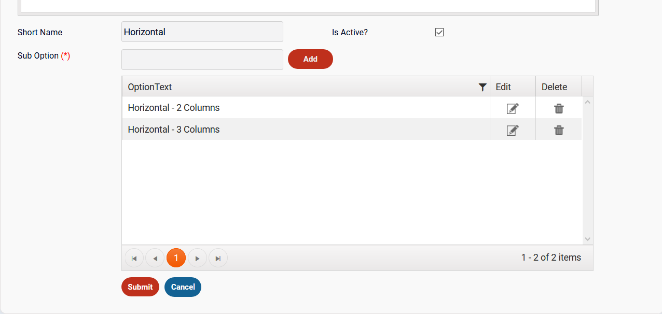
Task: Open the OptionText column filter
Action: tap(482, 87)
